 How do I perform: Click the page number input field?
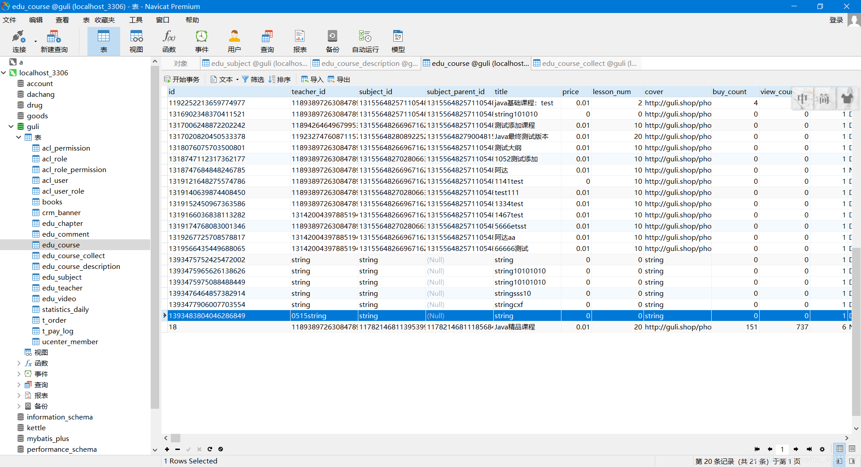[783, 449]
